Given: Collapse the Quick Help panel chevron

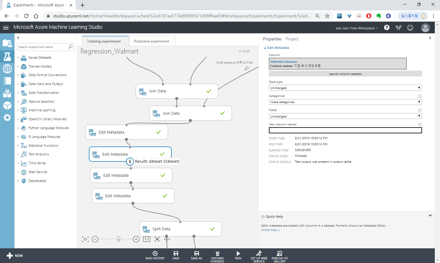Looking at the screenshot, I should click(x=430, y=216).
